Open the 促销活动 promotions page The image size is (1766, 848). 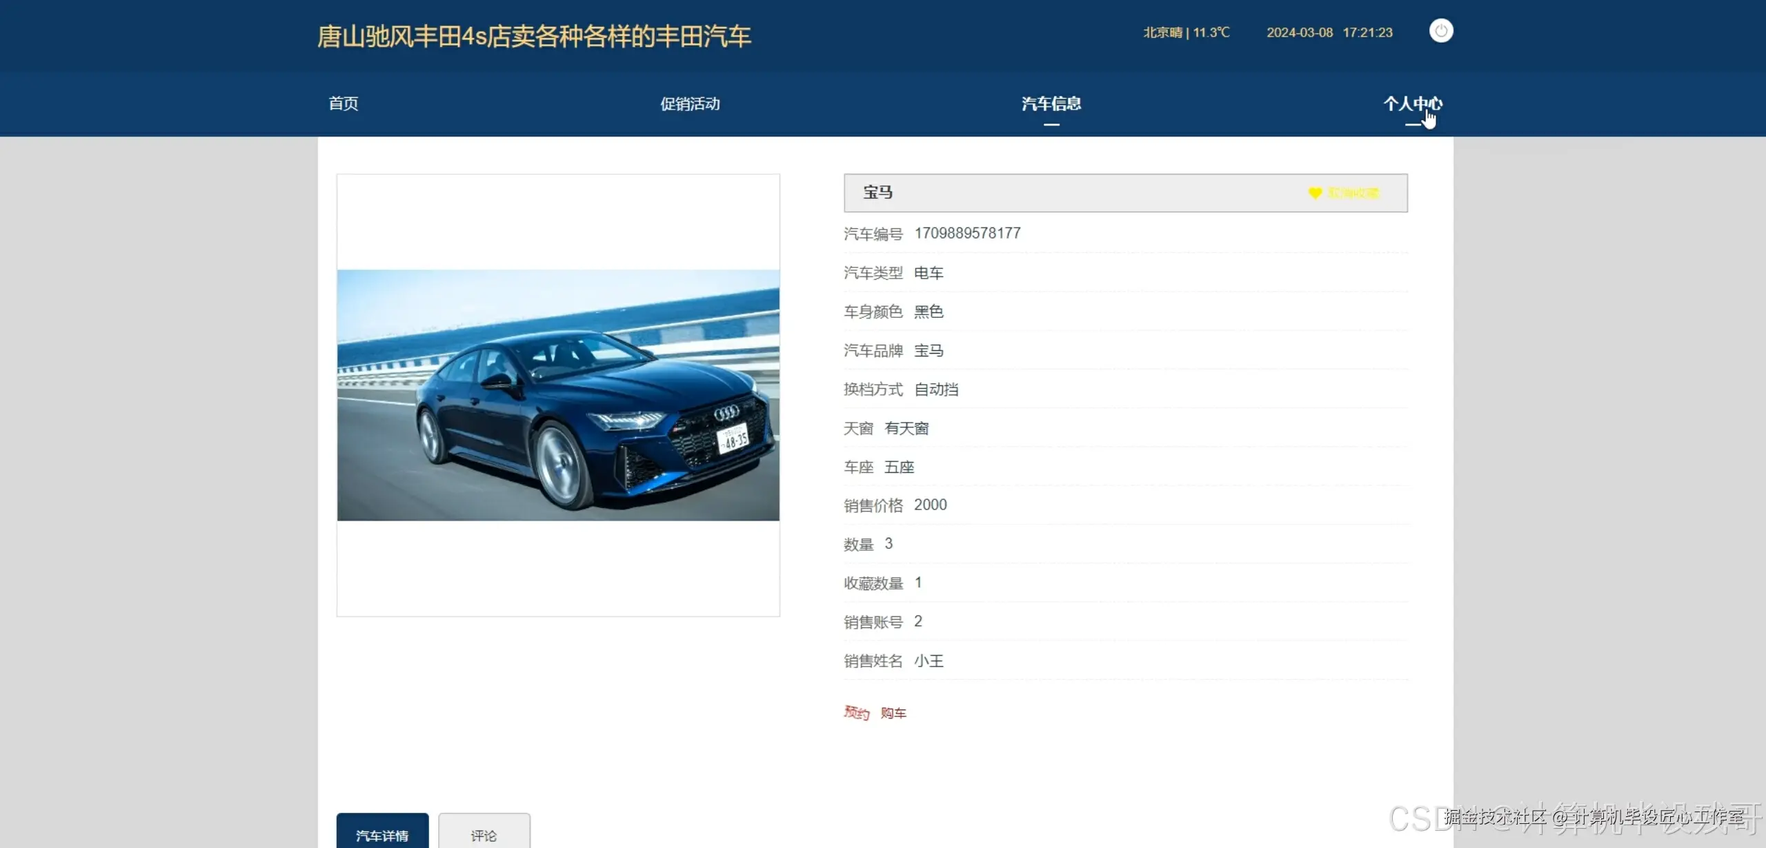pos(689,104)
